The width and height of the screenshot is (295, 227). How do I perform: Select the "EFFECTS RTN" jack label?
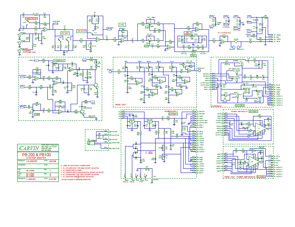235,77
